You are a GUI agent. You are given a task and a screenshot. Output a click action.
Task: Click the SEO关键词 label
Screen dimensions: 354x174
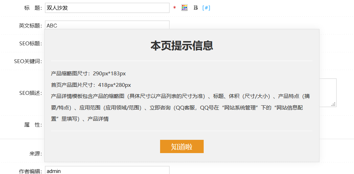28,61
